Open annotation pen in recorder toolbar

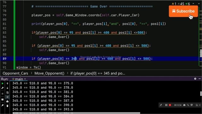coord(161,105)
